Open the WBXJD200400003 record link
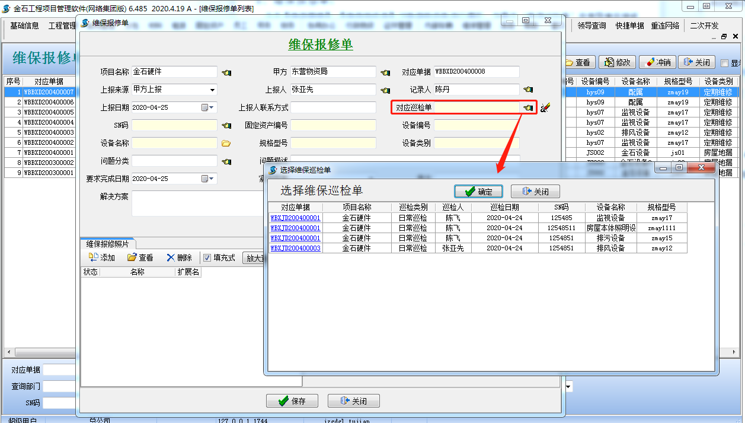This screenshot has width=745, height=423. (295, 248)
